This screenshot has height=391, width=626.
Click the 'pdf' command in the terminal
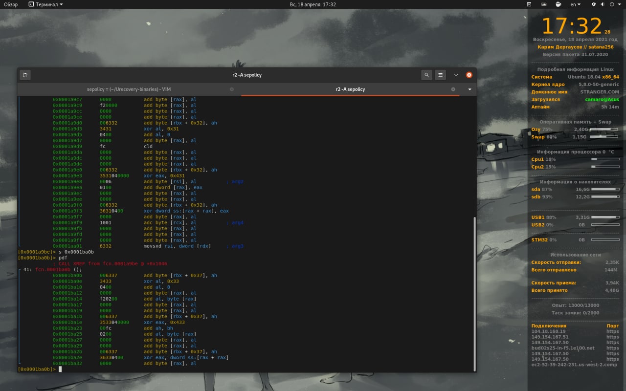tap(63, 258)
